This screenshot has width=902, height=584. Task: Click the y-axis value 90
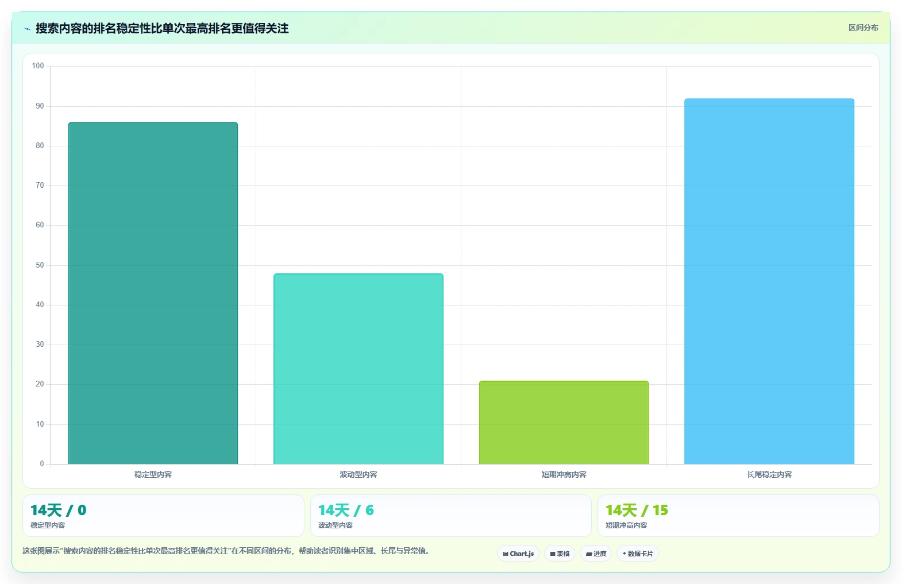coord(40,106)
